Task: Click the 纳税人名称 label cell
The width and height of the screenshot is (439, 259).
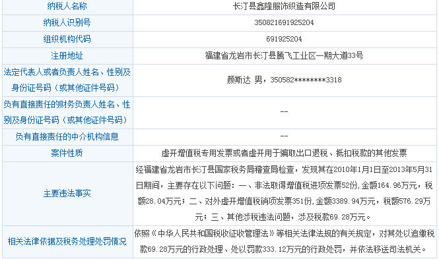Action: click(67, 7)
